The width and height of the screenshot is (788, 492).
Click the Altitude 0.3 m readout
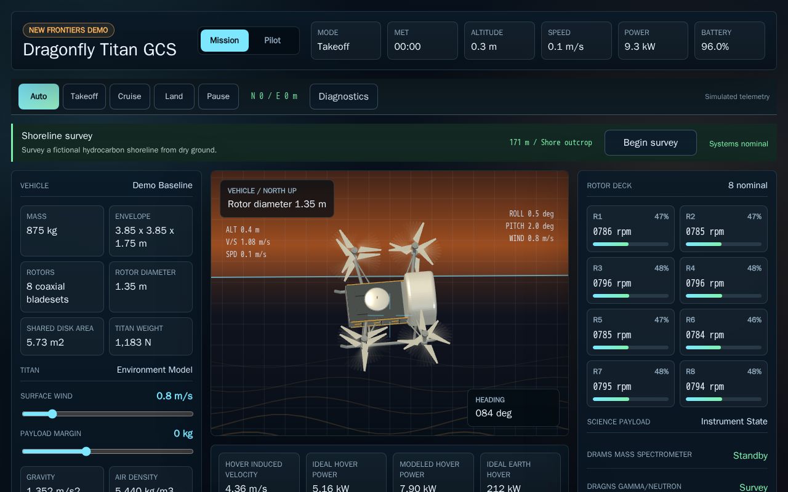[x=499, y=41]
